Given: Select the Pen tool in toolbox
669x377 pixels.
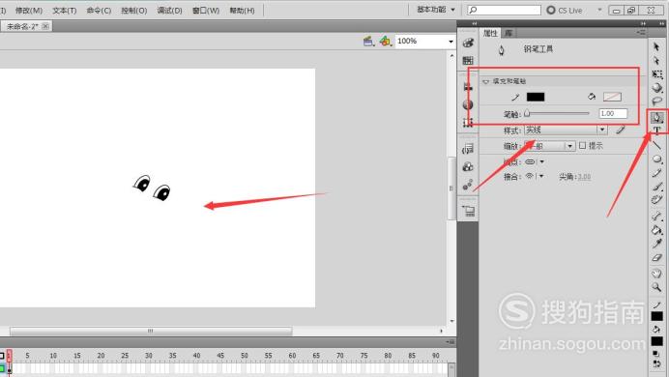Looking at the screenshot, I should tap(657, 117).
